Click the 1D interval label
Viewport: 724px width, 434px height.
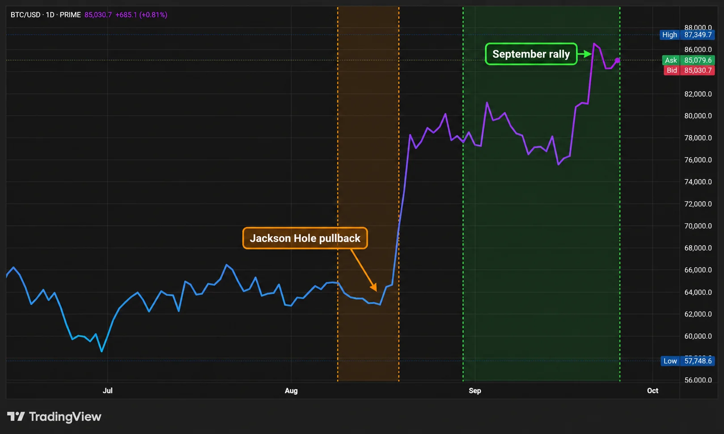coord(50,15)
